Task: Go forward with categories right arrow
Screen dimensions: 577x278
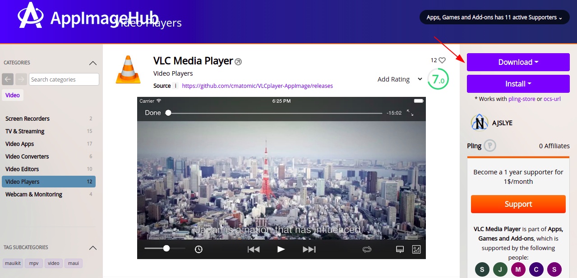Action: pyautogui.click(x=21, y=79)
